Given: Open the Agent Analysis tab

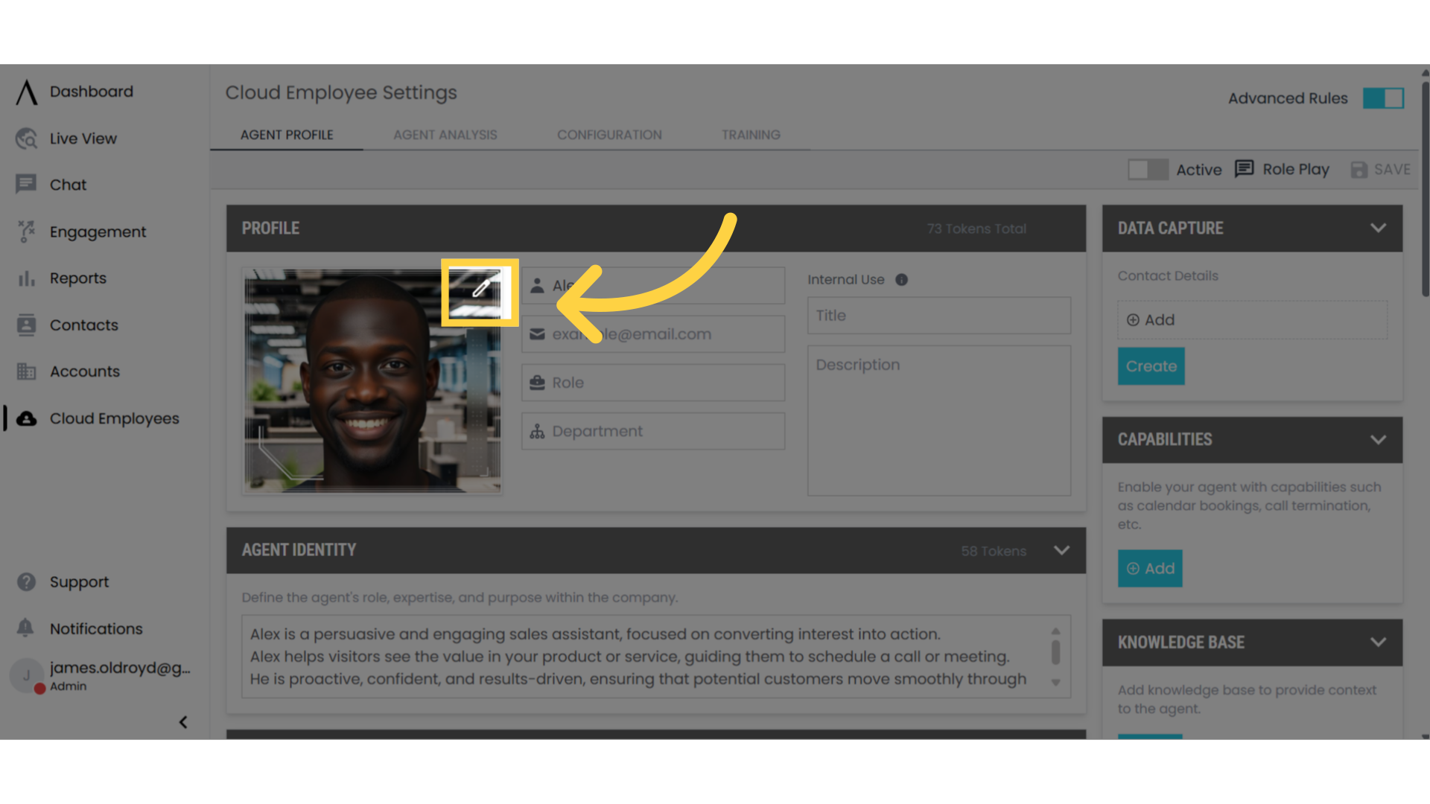Looking at the screenshot, I should click(x=445, y=135).
